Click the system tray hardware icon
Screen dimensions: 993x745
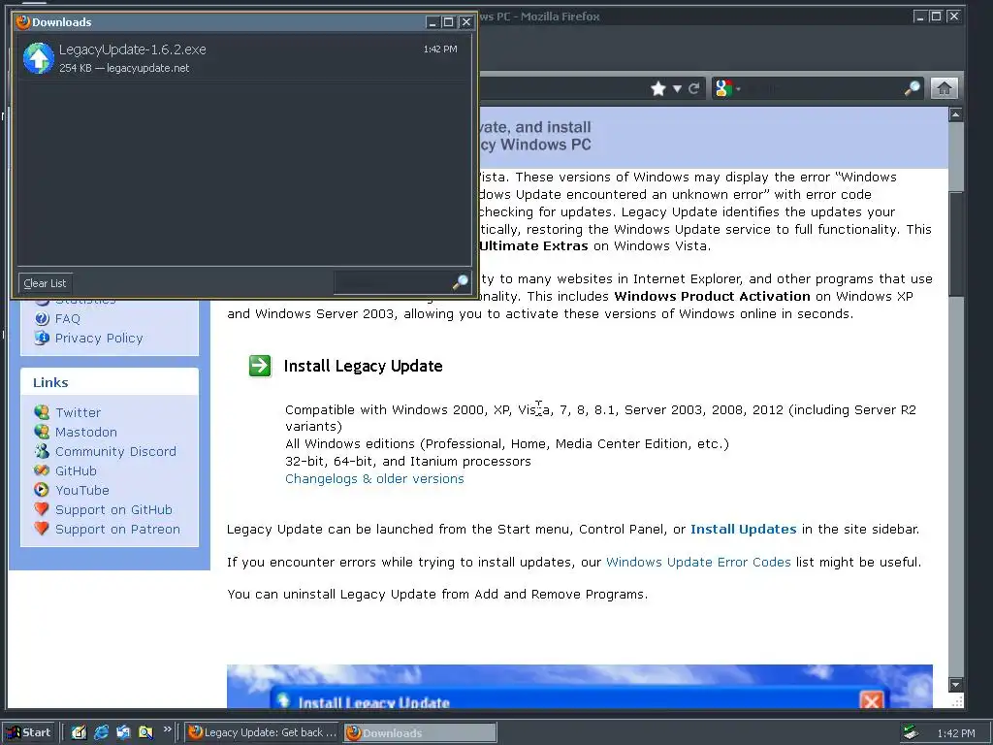pos(911,732)
